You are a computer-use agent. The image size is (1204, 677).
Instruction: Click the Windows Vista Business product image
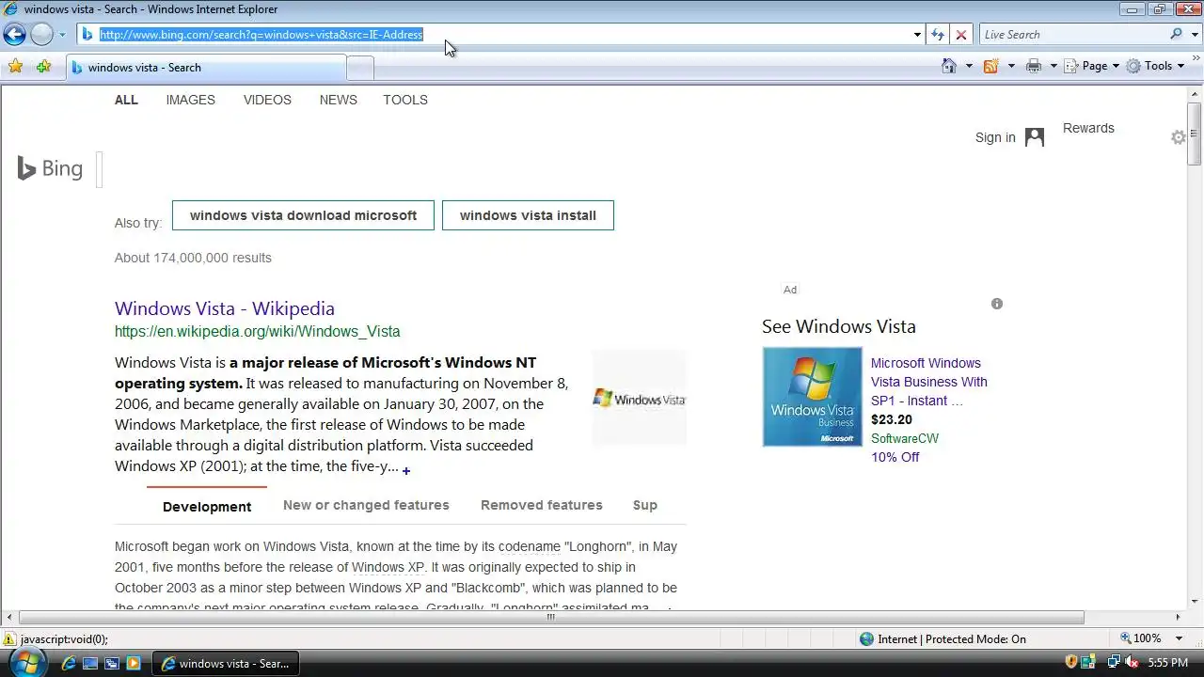point(813,397)
